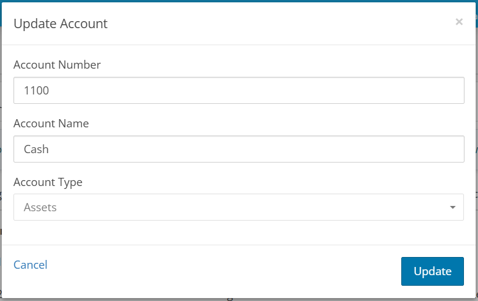Click the right end of the Account Name field

pyautogui.click(x=451, y=149)
